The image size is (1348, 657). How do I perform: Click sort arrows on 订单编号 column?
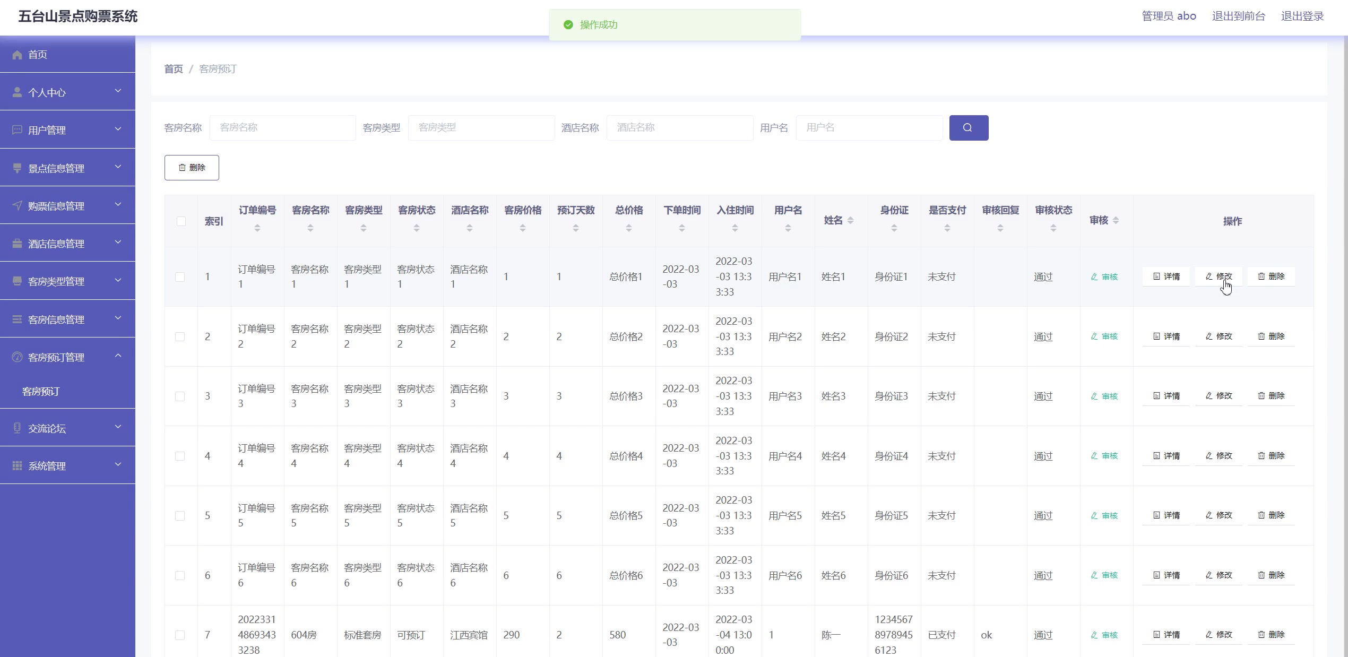257,228
